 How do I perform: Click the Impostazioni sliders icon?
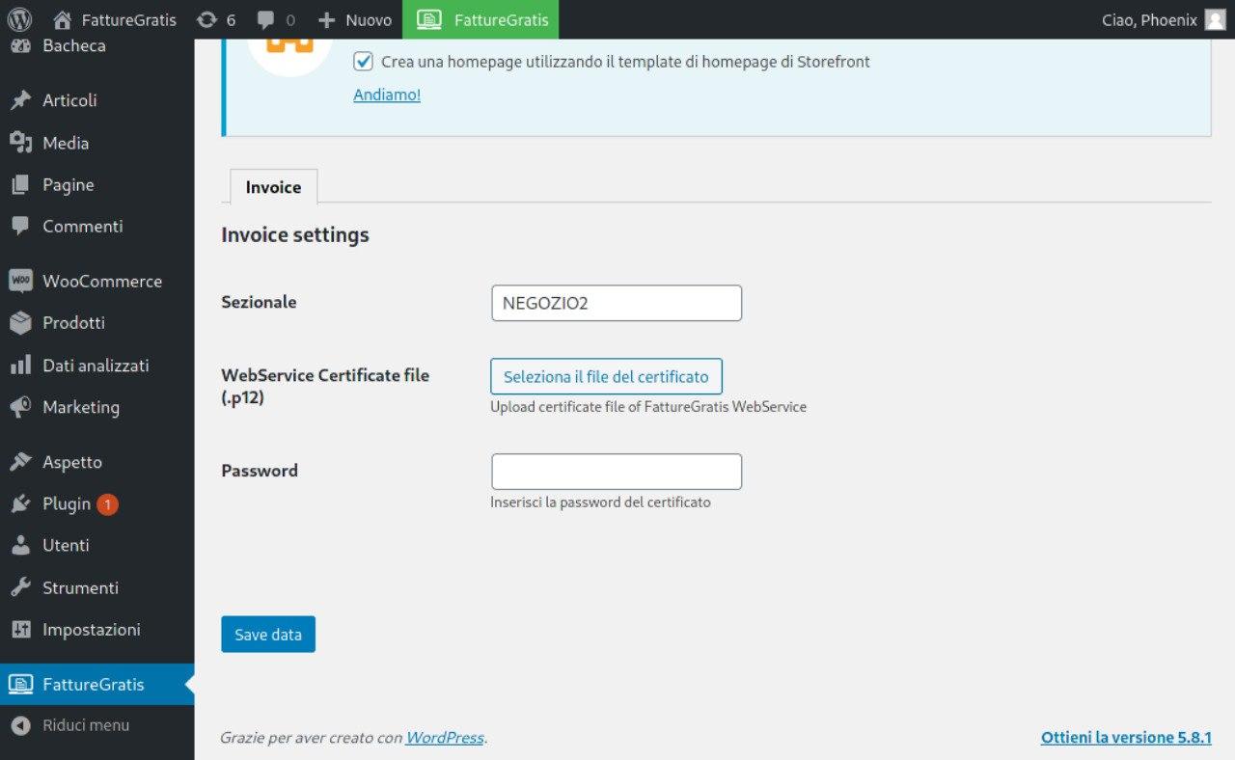pyautogui.click(x=20, y=629)
